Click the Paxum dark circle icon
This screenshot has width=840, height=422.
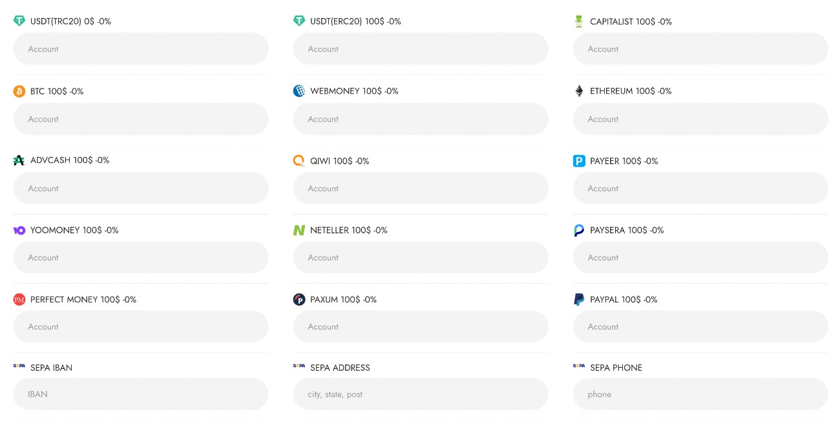(x=299, y=299)
